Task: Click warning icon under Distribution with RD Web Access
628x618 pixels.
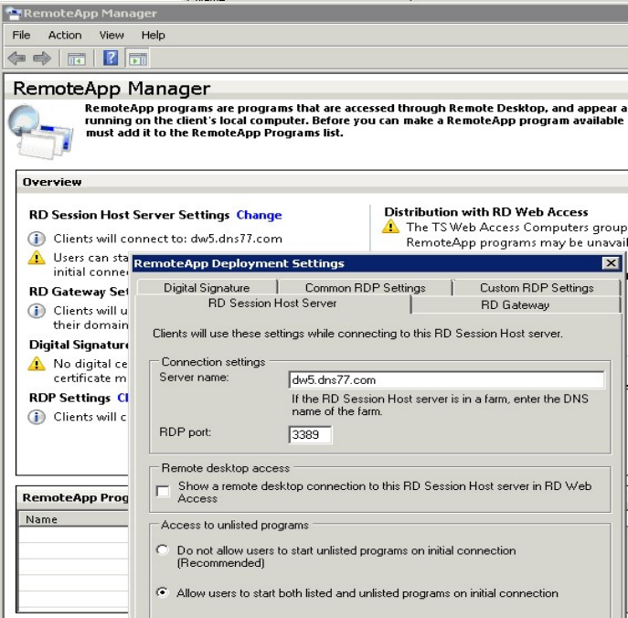Action: [390, 227]
